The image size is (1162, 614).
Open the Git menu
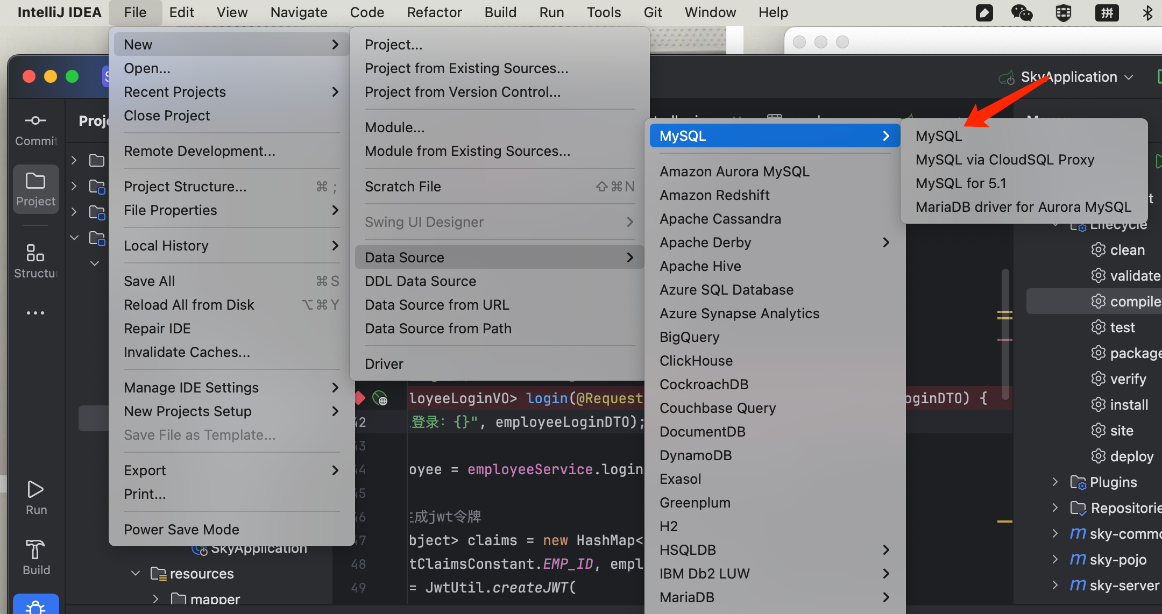coord(653,12)
